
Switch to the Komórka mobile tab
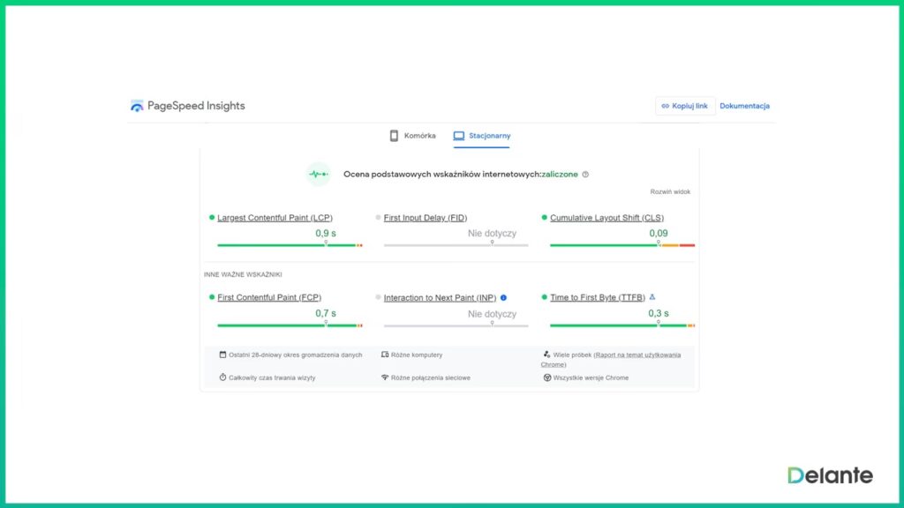412,136
